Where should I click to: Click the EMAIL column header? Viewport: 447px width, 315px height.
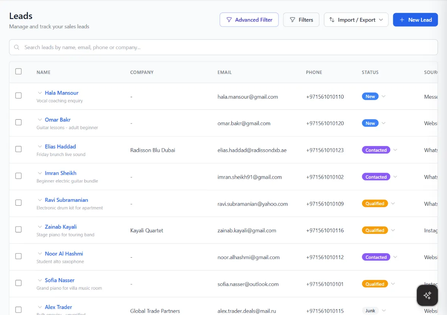point(225,72)
